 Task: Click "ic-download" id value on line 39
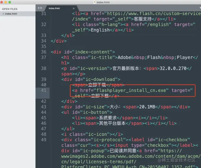point(100,79)
